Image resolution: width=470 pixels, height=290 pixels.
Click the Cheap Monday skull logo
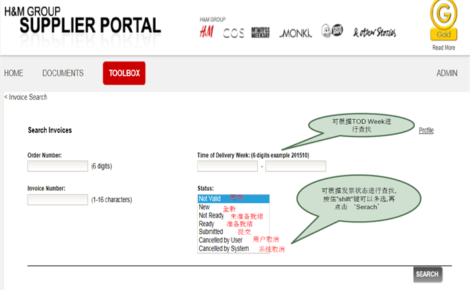point(331,31)
